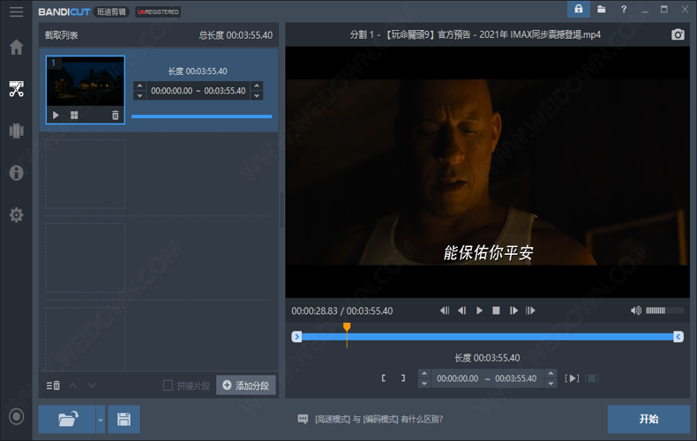
Task: Open the sidebar Settings gear
Action: pos(16,215)
